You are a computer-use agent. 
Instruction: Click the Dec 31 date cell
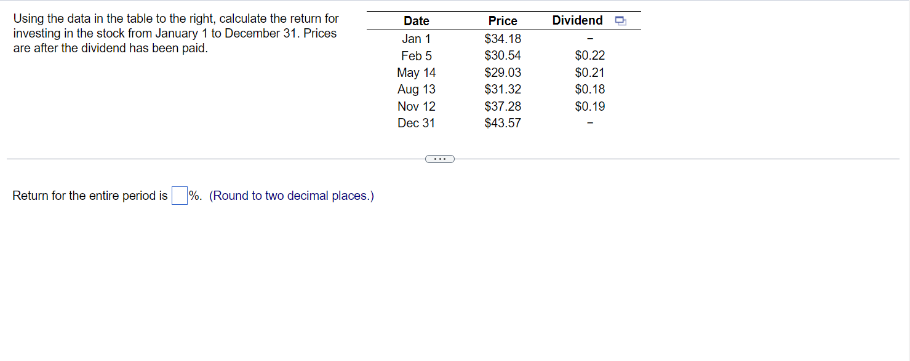coord(417,122)
